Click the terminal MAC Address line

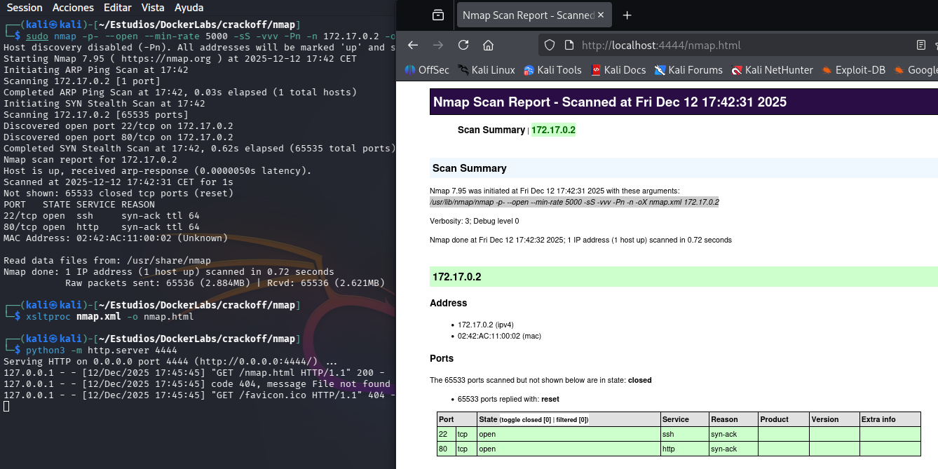116,238
